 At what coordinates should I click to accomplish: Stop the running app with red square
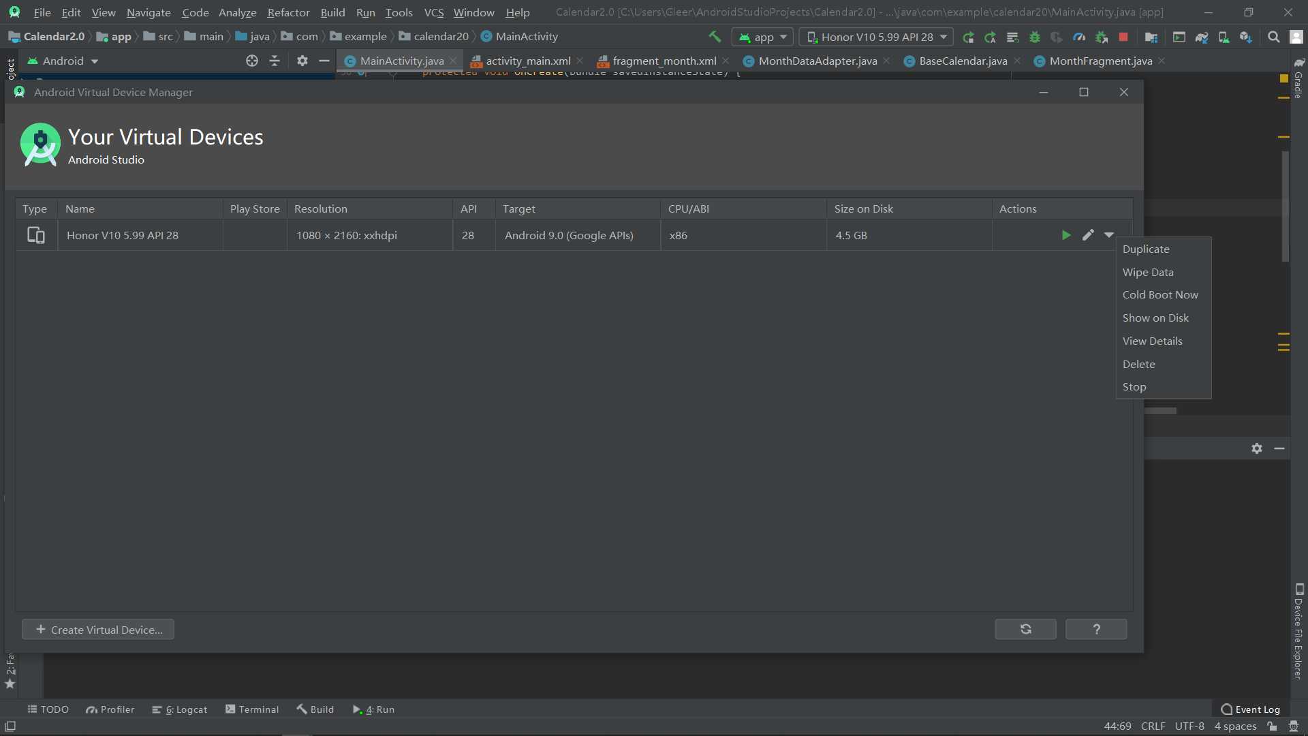(x=1123, y=37)
